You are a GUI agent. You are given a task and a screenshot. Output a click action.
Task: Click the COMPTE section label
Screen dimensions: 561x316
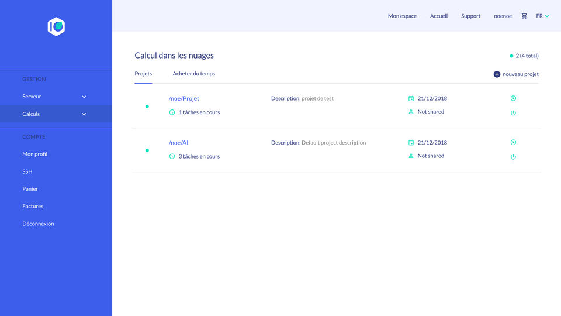tap(34, 136)
